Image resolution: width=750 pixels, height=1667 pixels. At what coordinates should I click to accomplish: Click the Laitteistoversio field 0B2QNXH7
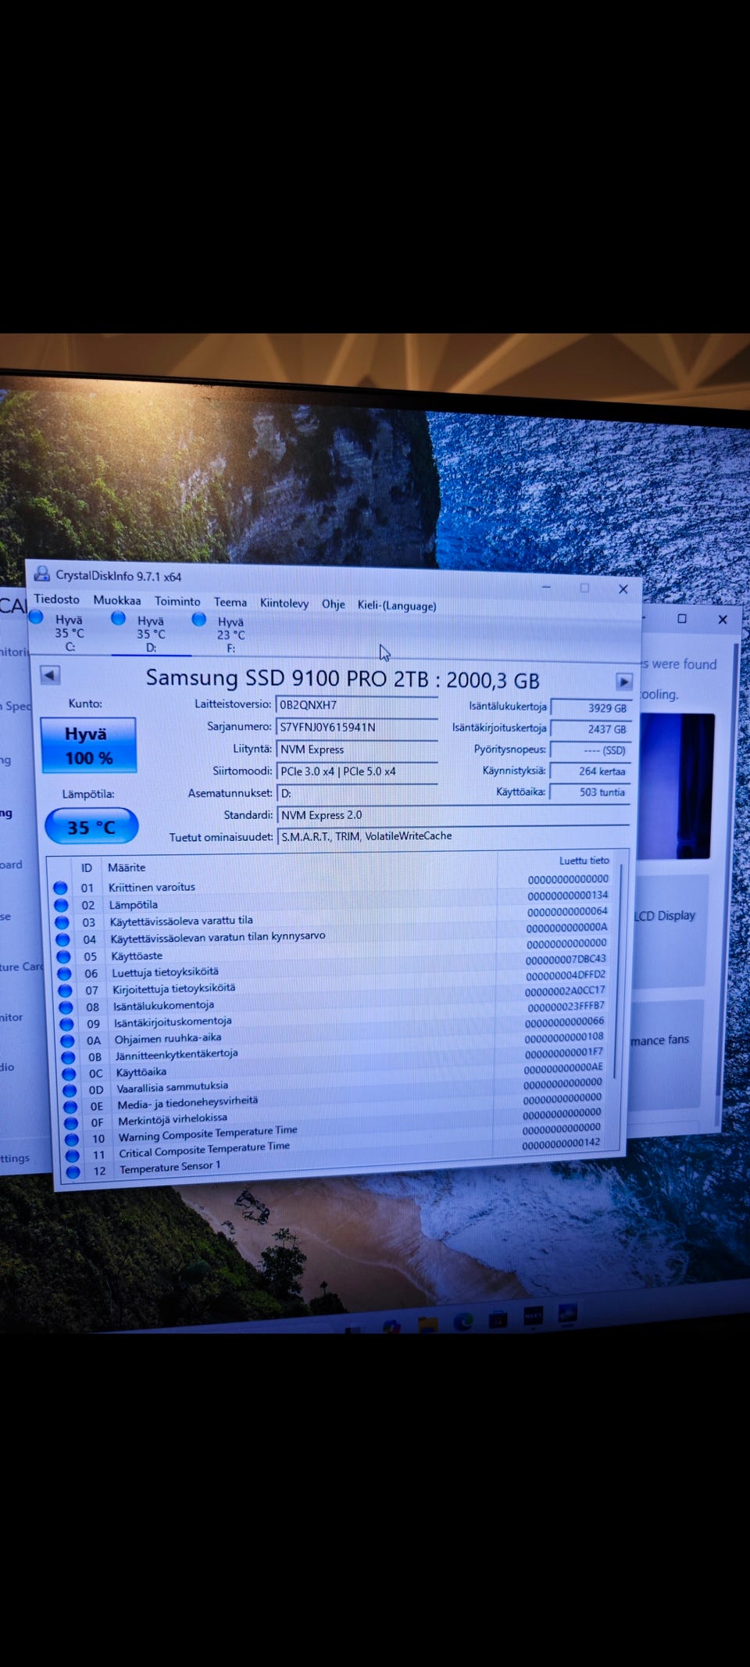click(357, 705)
